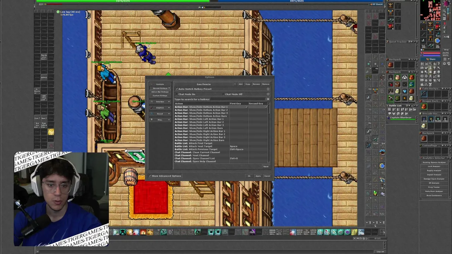This screenshot has width=452, height=254.
Task: Open the Loot Analyser
Action: point(434,167)
